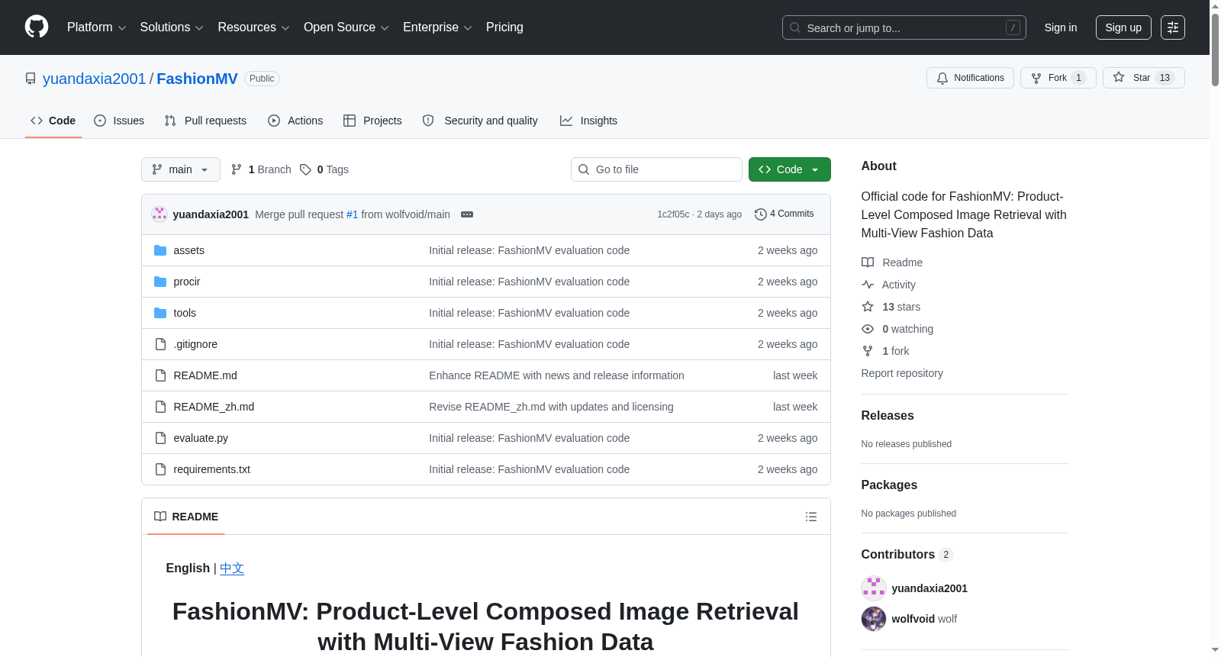Open the assets folder

pyautogui.click(x=188, y=250)
